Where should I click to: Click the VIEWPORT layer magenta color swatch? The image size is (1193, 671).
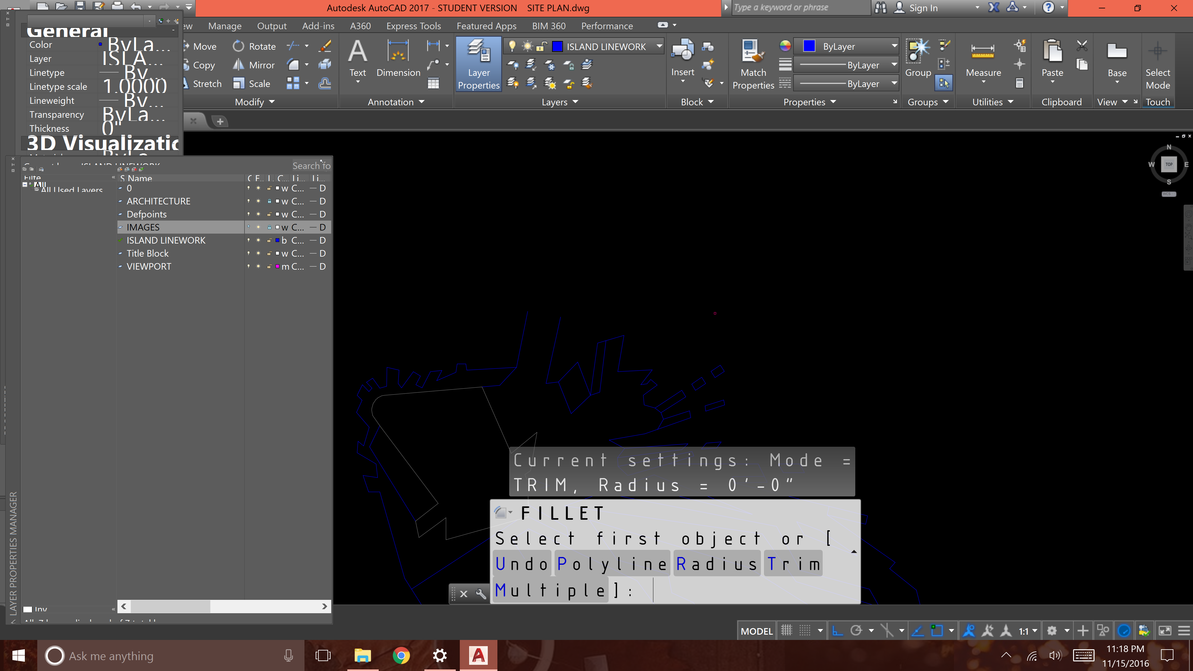(x=277, y=267)
